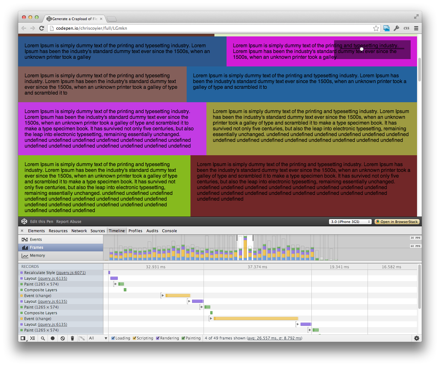This screenshot has width=440, height=367.
Task: Start recording the timeline
Action: tap(53, 338)
